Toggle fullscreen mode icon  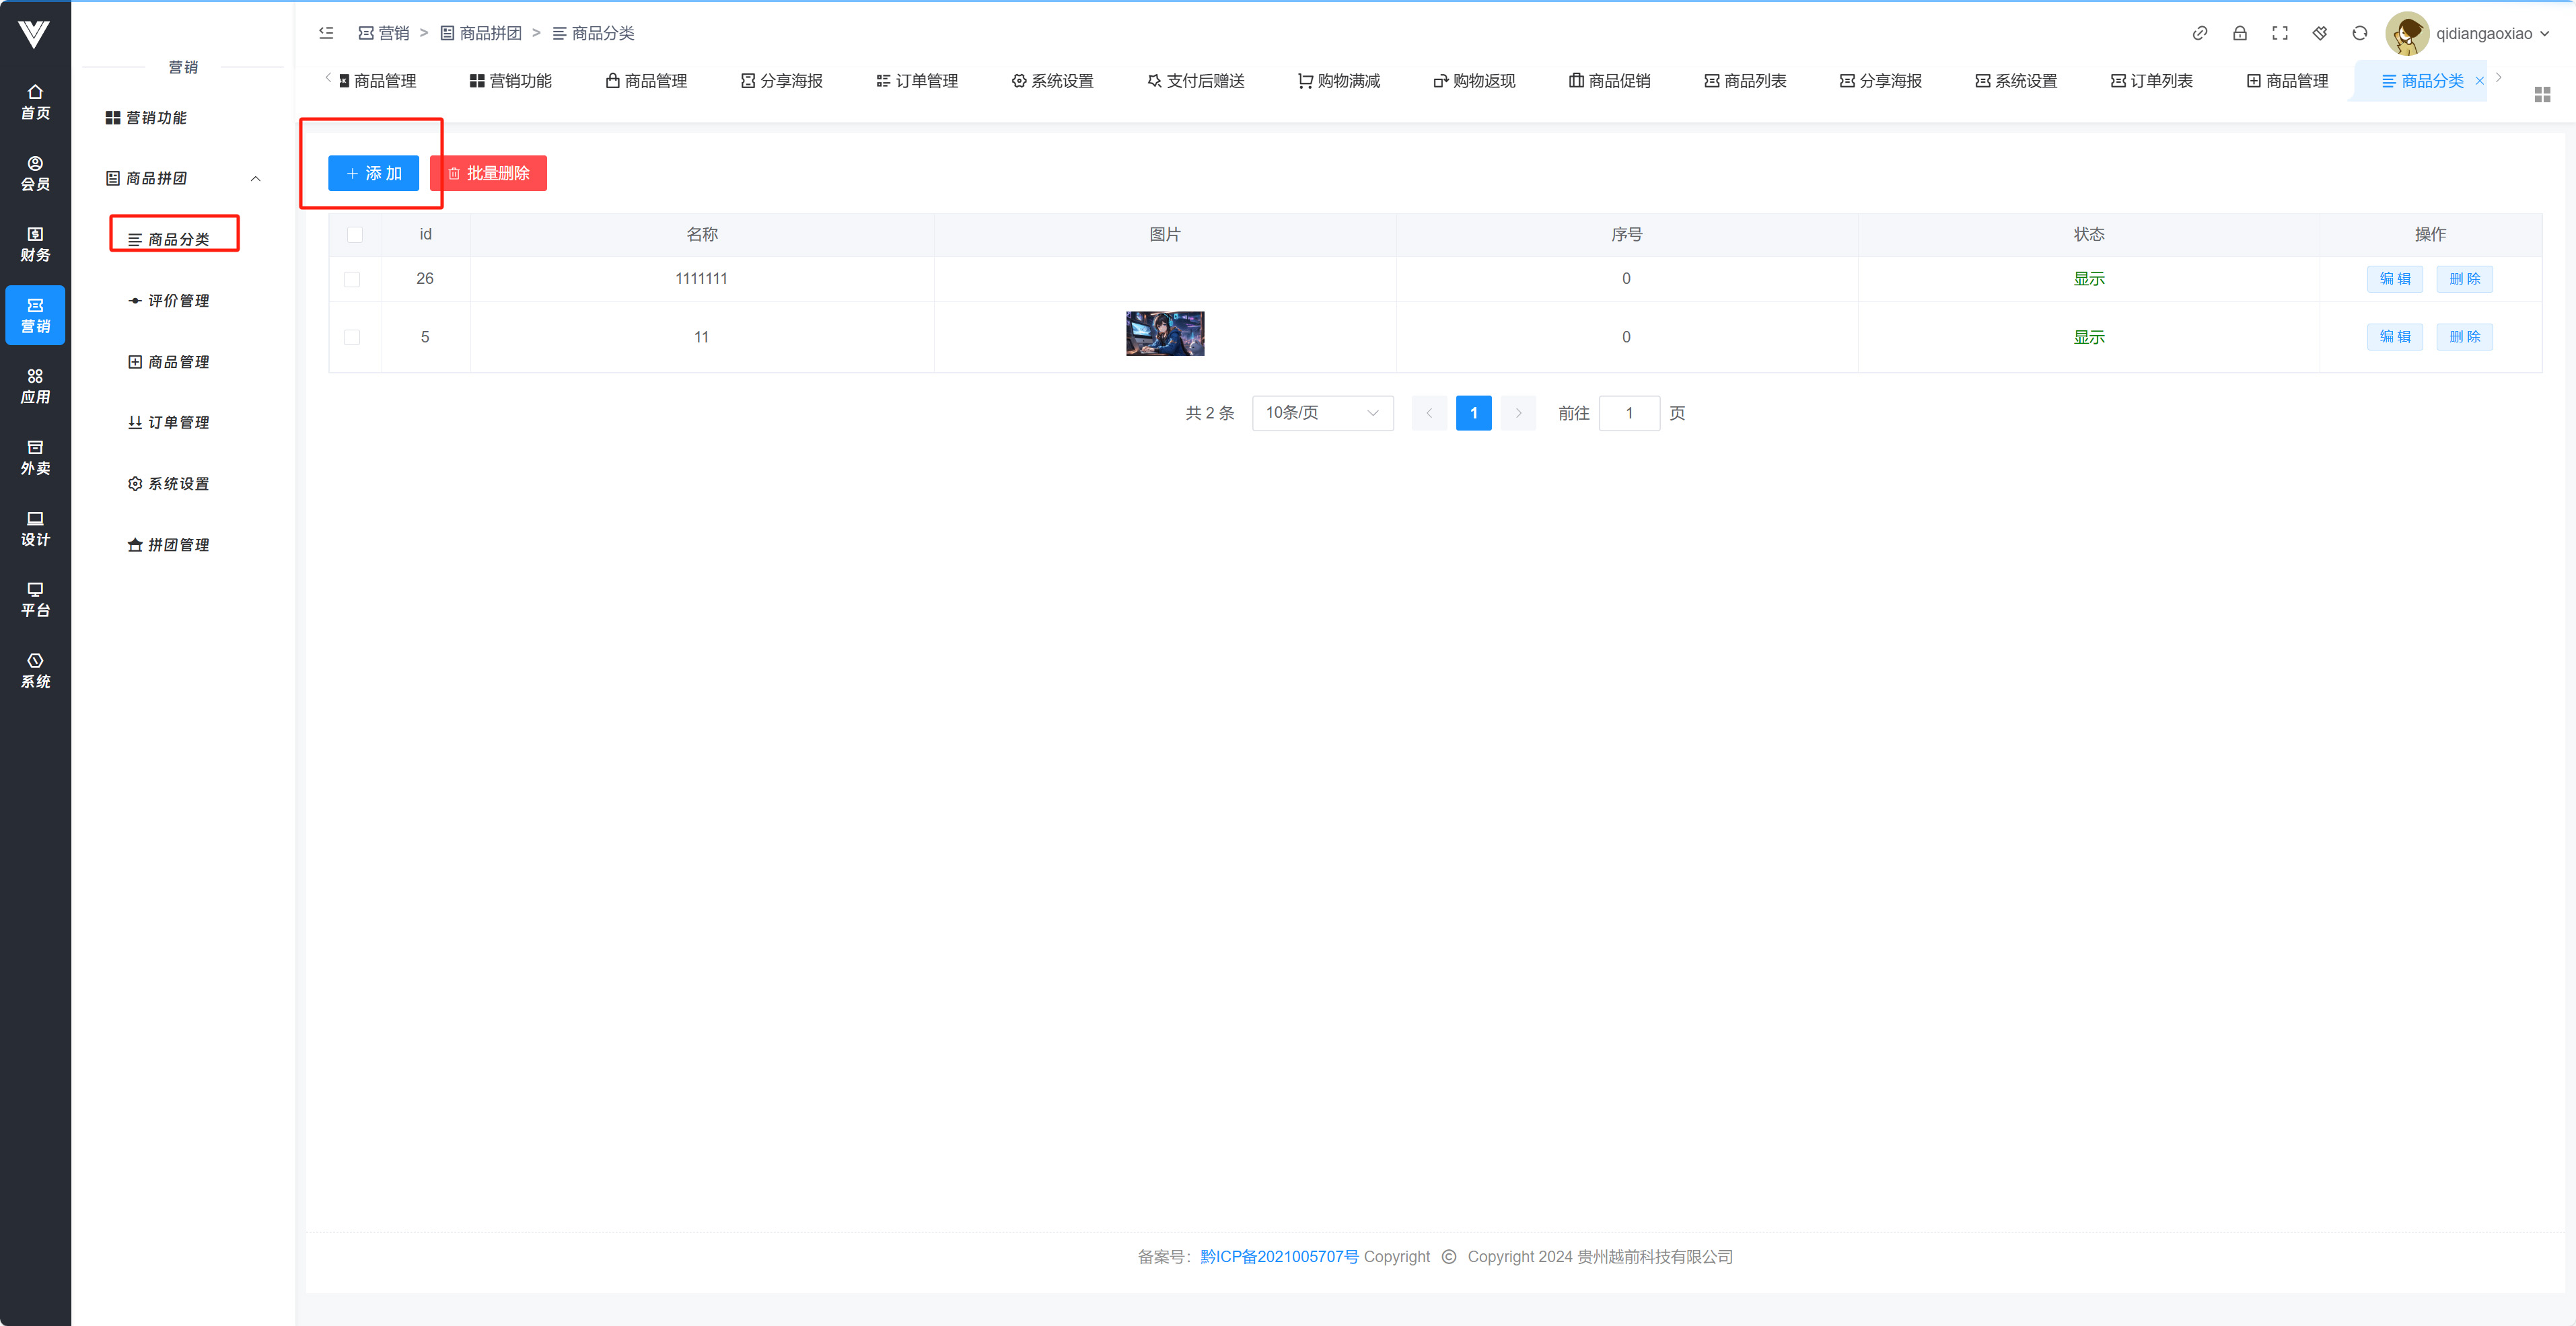click(x=2279, y=33)
